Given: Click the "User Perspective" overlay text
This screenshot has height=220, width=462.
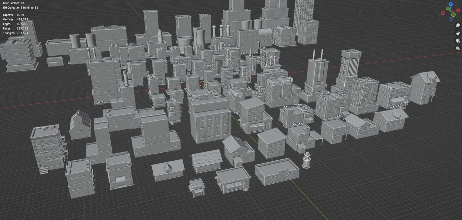Looking at the screenshot, I should (14, 3).
